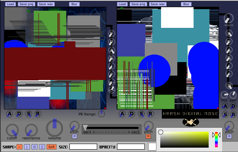The height and width of the screenshot is (152, 238).
Task: Click the A envelope knob below mix
Action: pyautogui.click(x=225, y=106)
